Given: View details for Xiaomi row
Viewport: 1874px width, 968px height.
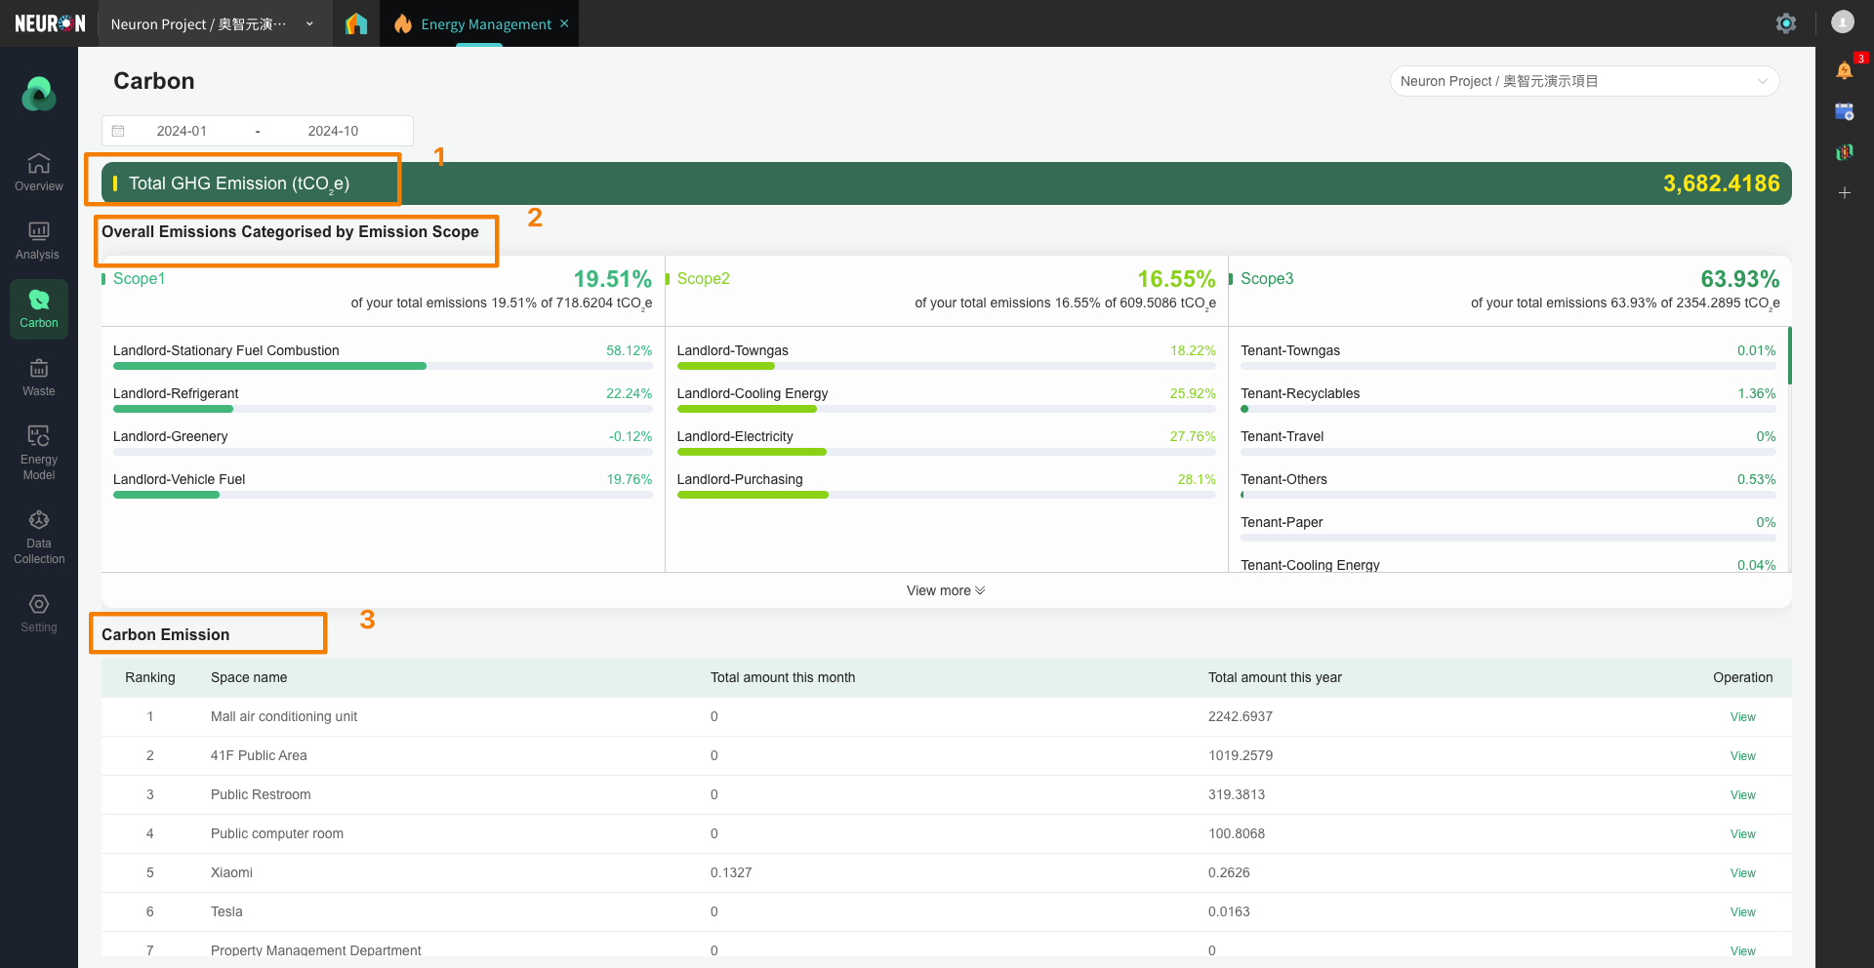Looking at the screenshot, I should coord(1742,873).
